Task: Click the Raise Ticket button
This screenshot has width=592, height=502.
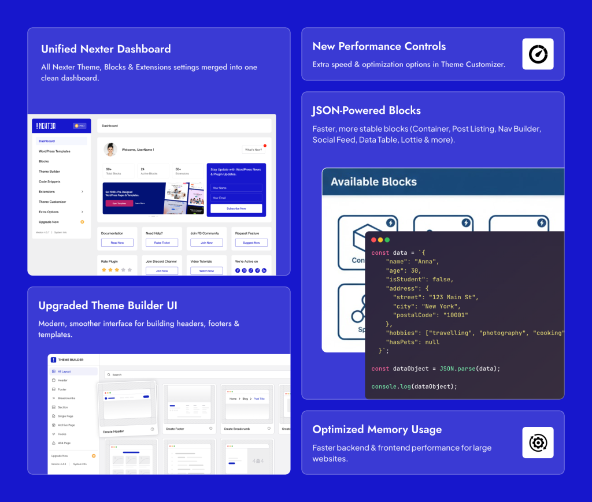Action: tap(162, 243)
